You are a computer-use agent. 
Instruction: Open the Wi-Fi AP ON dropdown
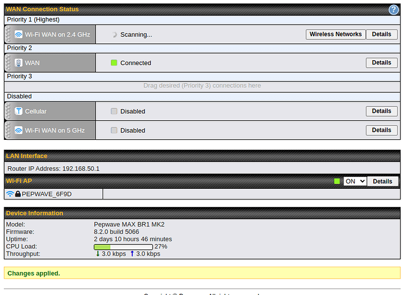tap(355, 181)
